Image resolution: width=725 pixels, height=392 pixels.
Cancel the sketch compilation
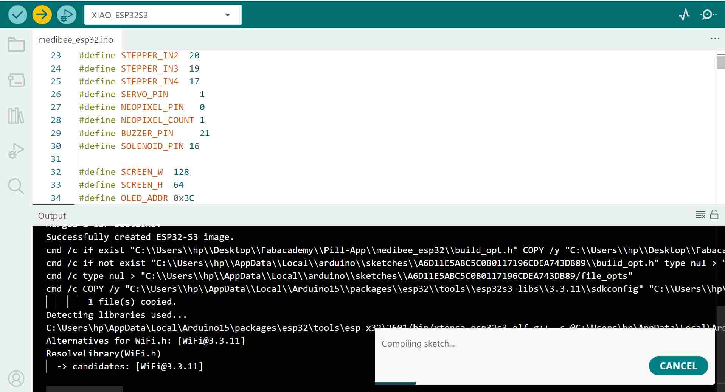(x=678, y=366)
